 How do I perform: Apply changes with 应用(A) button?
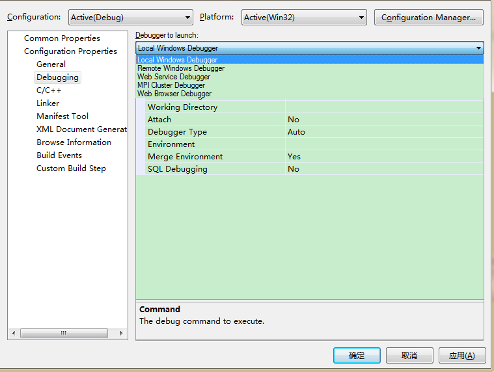pos(462,355)
